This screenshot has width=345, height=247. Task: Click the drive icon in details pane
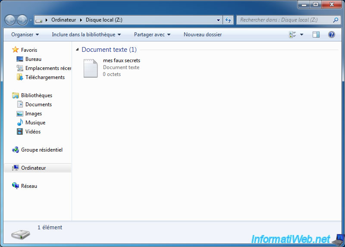coord(20,234)
